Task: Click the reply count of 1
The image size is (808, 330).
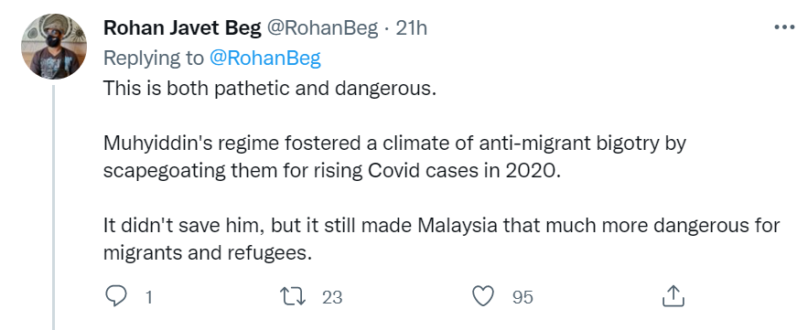Action: [x=149, y=297]
